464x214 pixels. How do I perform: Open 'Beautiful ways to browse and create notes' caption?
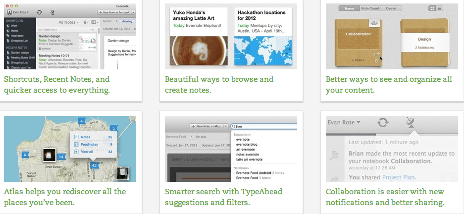point(219,84)
